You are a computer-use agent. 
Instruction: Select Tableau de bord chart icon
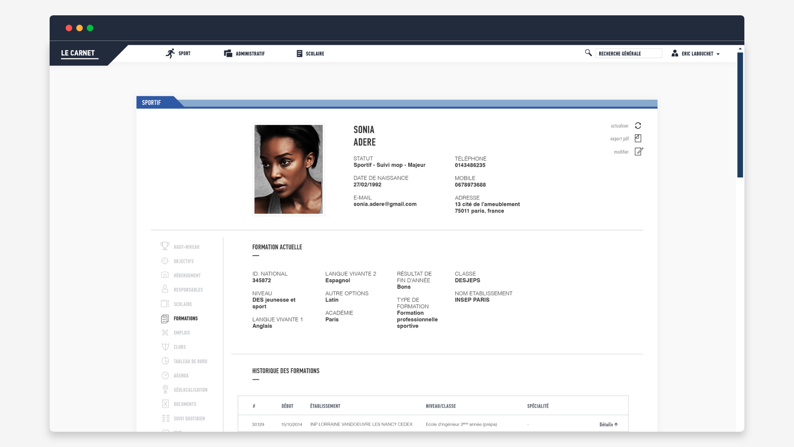pos(165,361)
